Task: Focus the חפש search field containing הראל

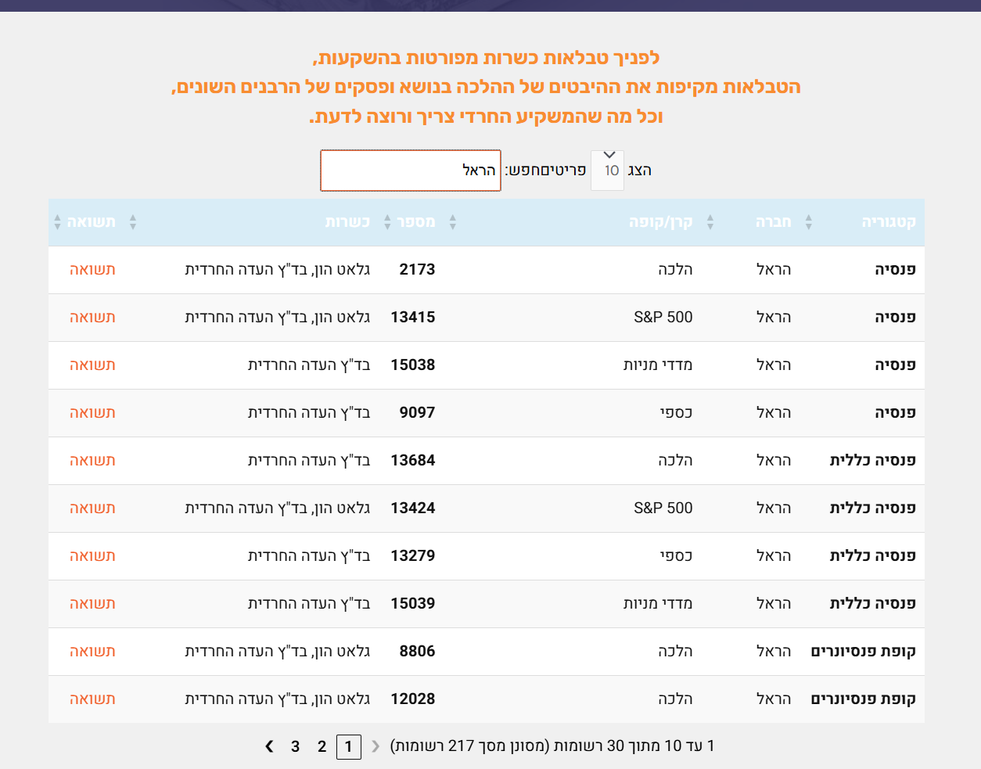Action: (411, 171)
